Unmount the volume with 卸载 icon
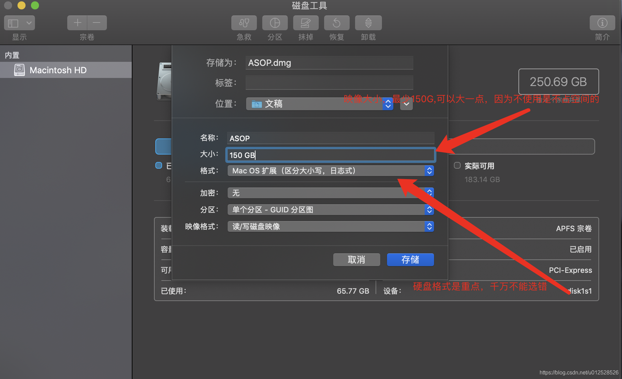Image resolution: width=622 pixels, height=379 pixels. [368, 23]
